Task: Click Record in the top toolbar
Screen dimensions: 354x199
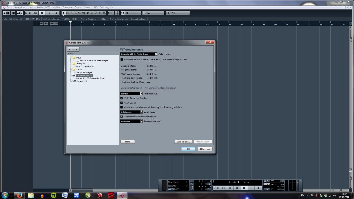Action: (x=56, y=13)
